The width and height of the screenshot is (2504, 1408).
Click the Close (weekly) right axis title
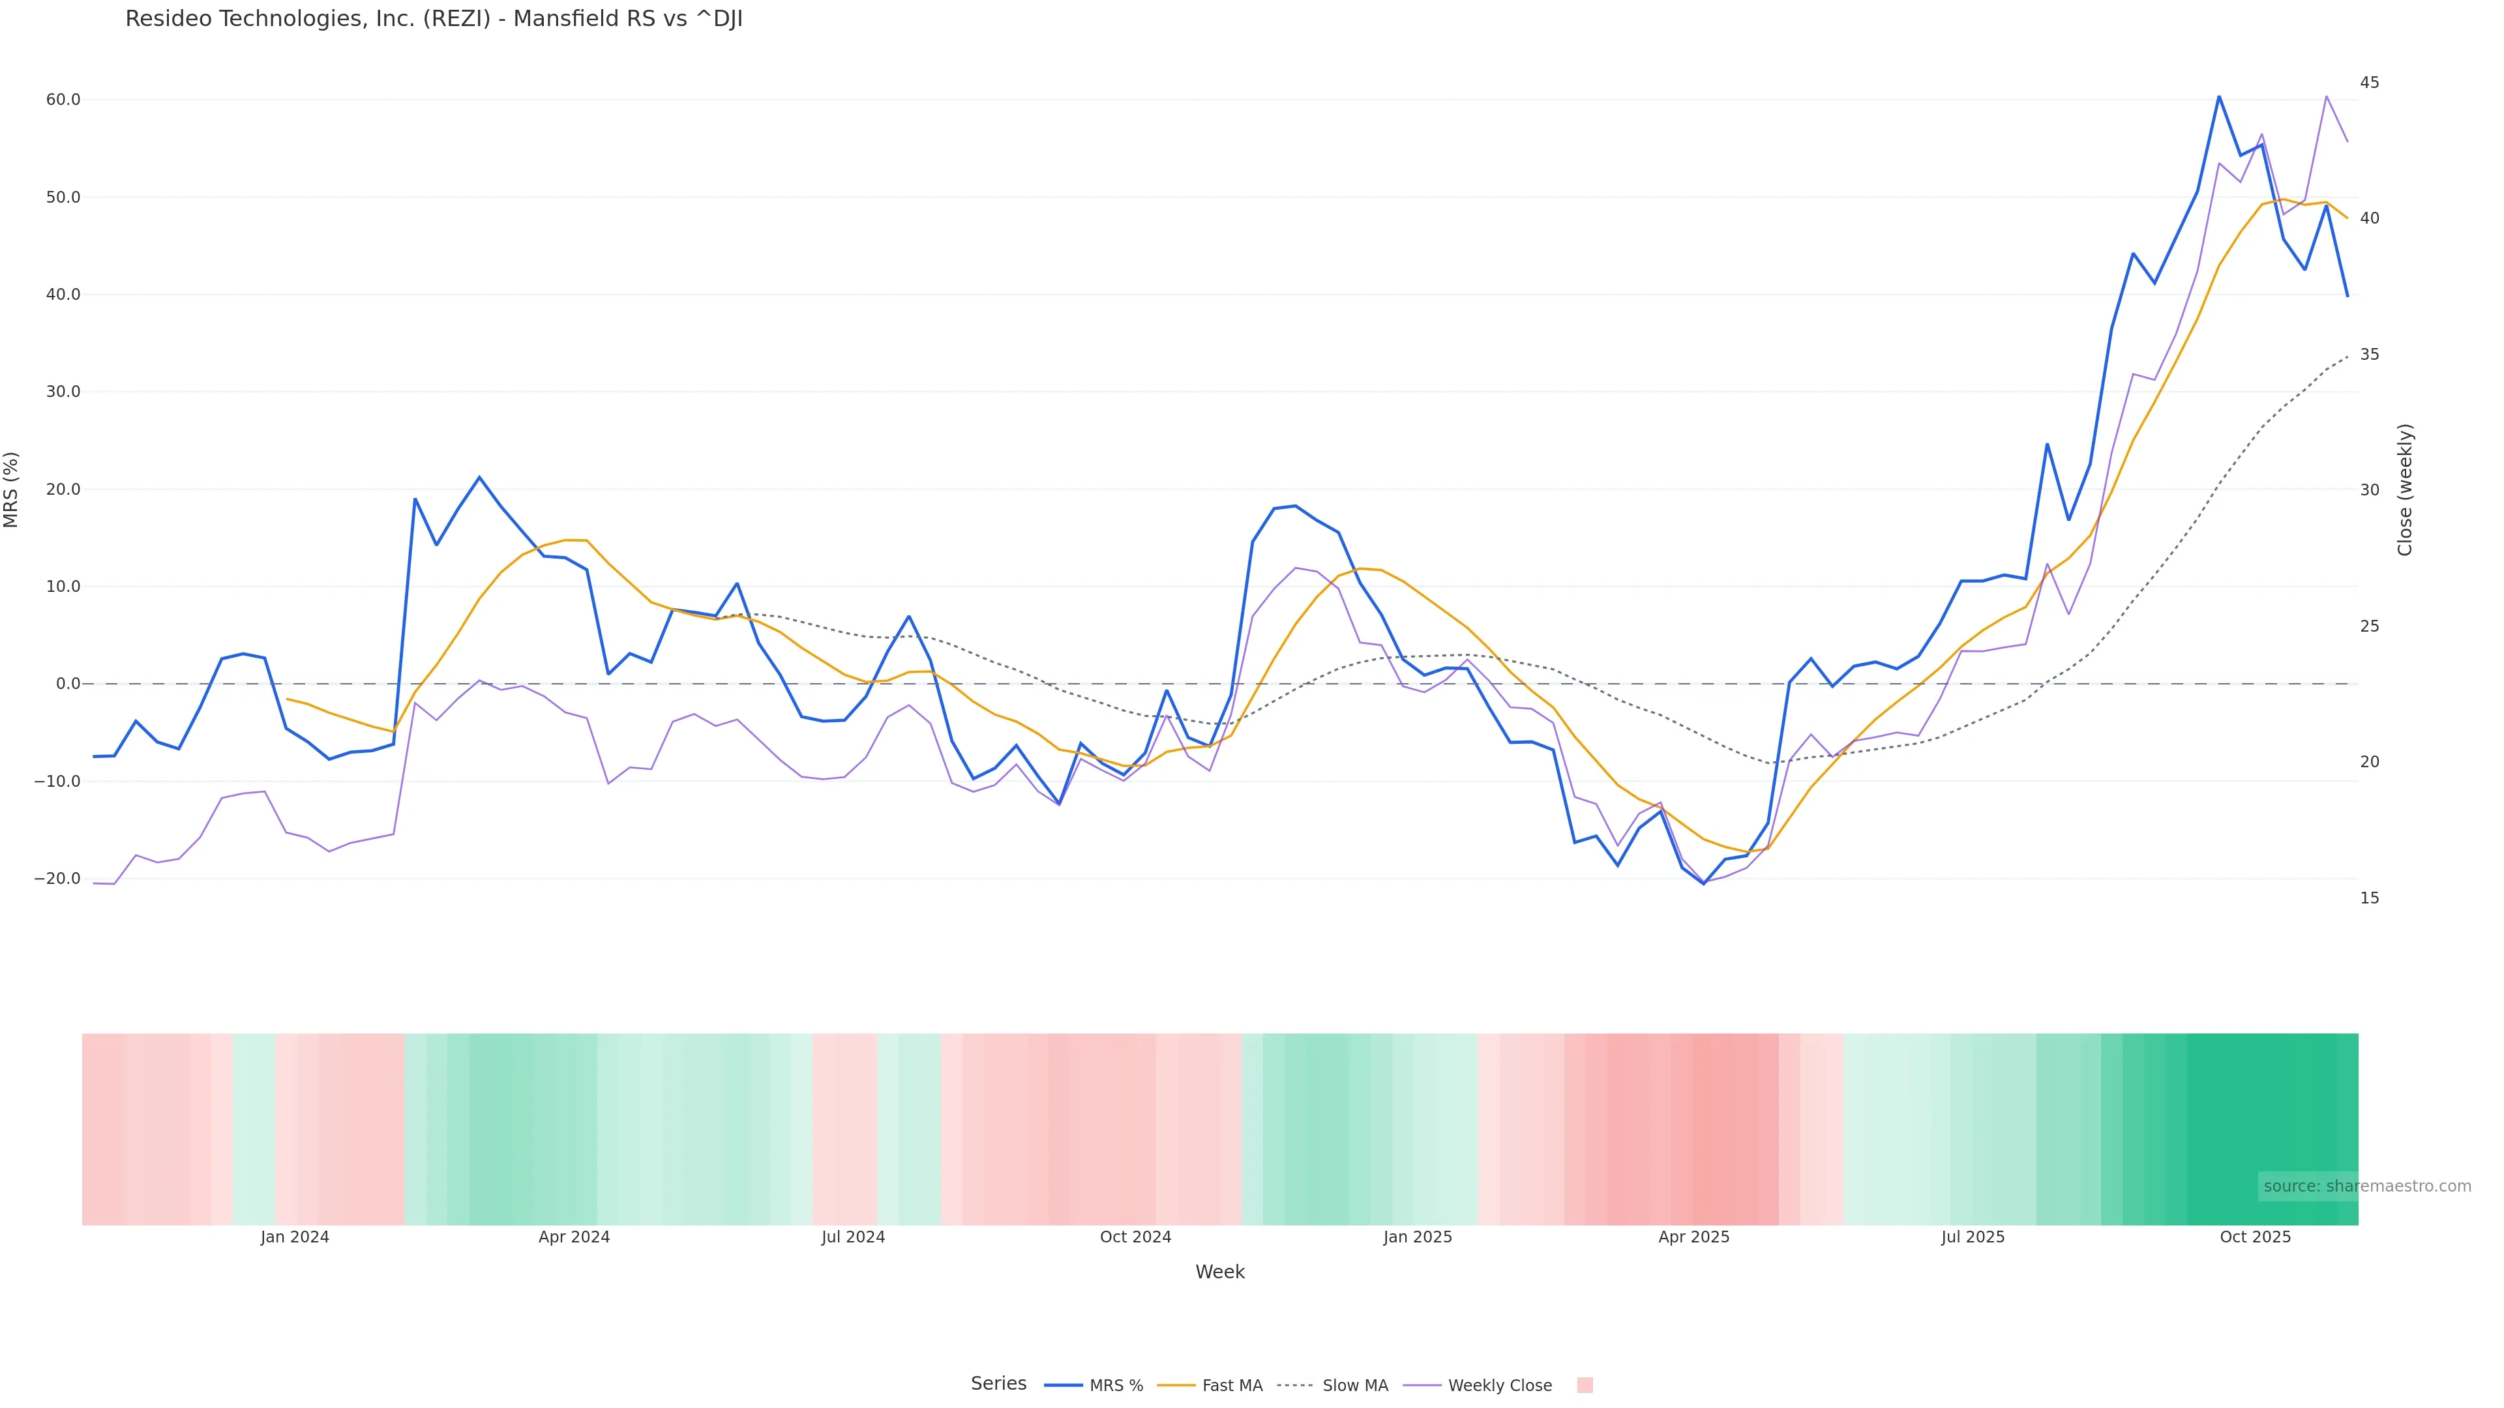2405,489
